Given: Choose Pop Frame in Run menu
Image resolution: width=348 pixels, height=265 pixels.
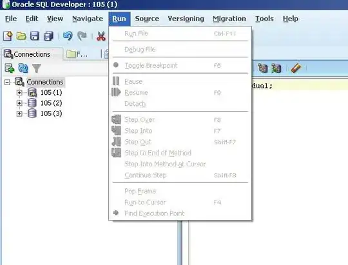Looking at the screenshot, I should [180, 191].
